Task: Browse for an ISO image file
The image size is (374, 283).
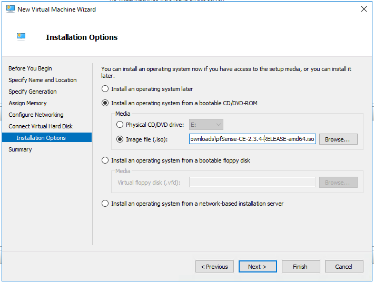Action: coord(338,139)
